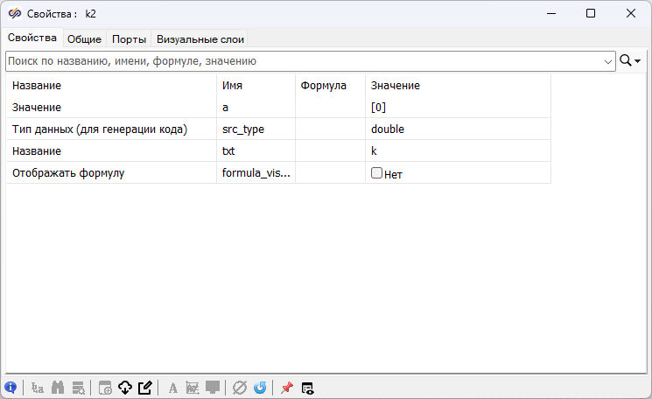The image size is (652, 399).
Task: Click the comment bubble icon in toolbar
Action: coord(213,388)
